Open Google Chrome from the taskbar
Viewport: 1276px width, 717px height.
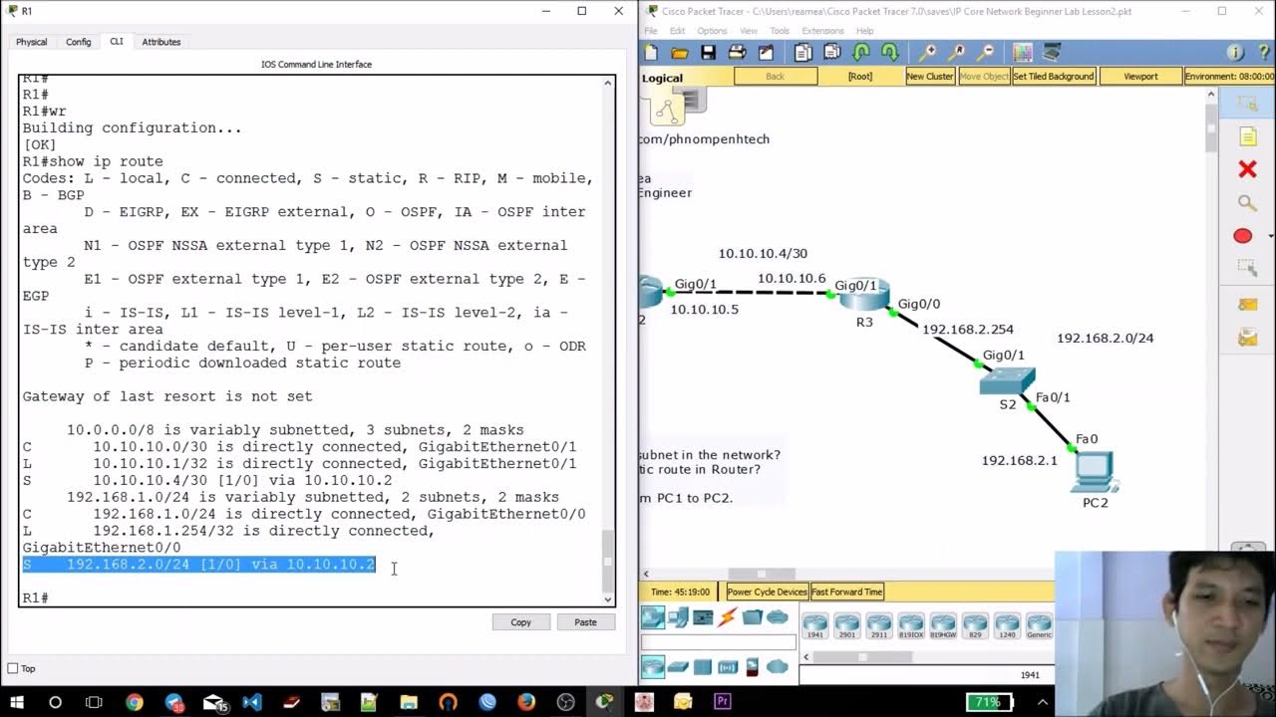click(134, 702)
